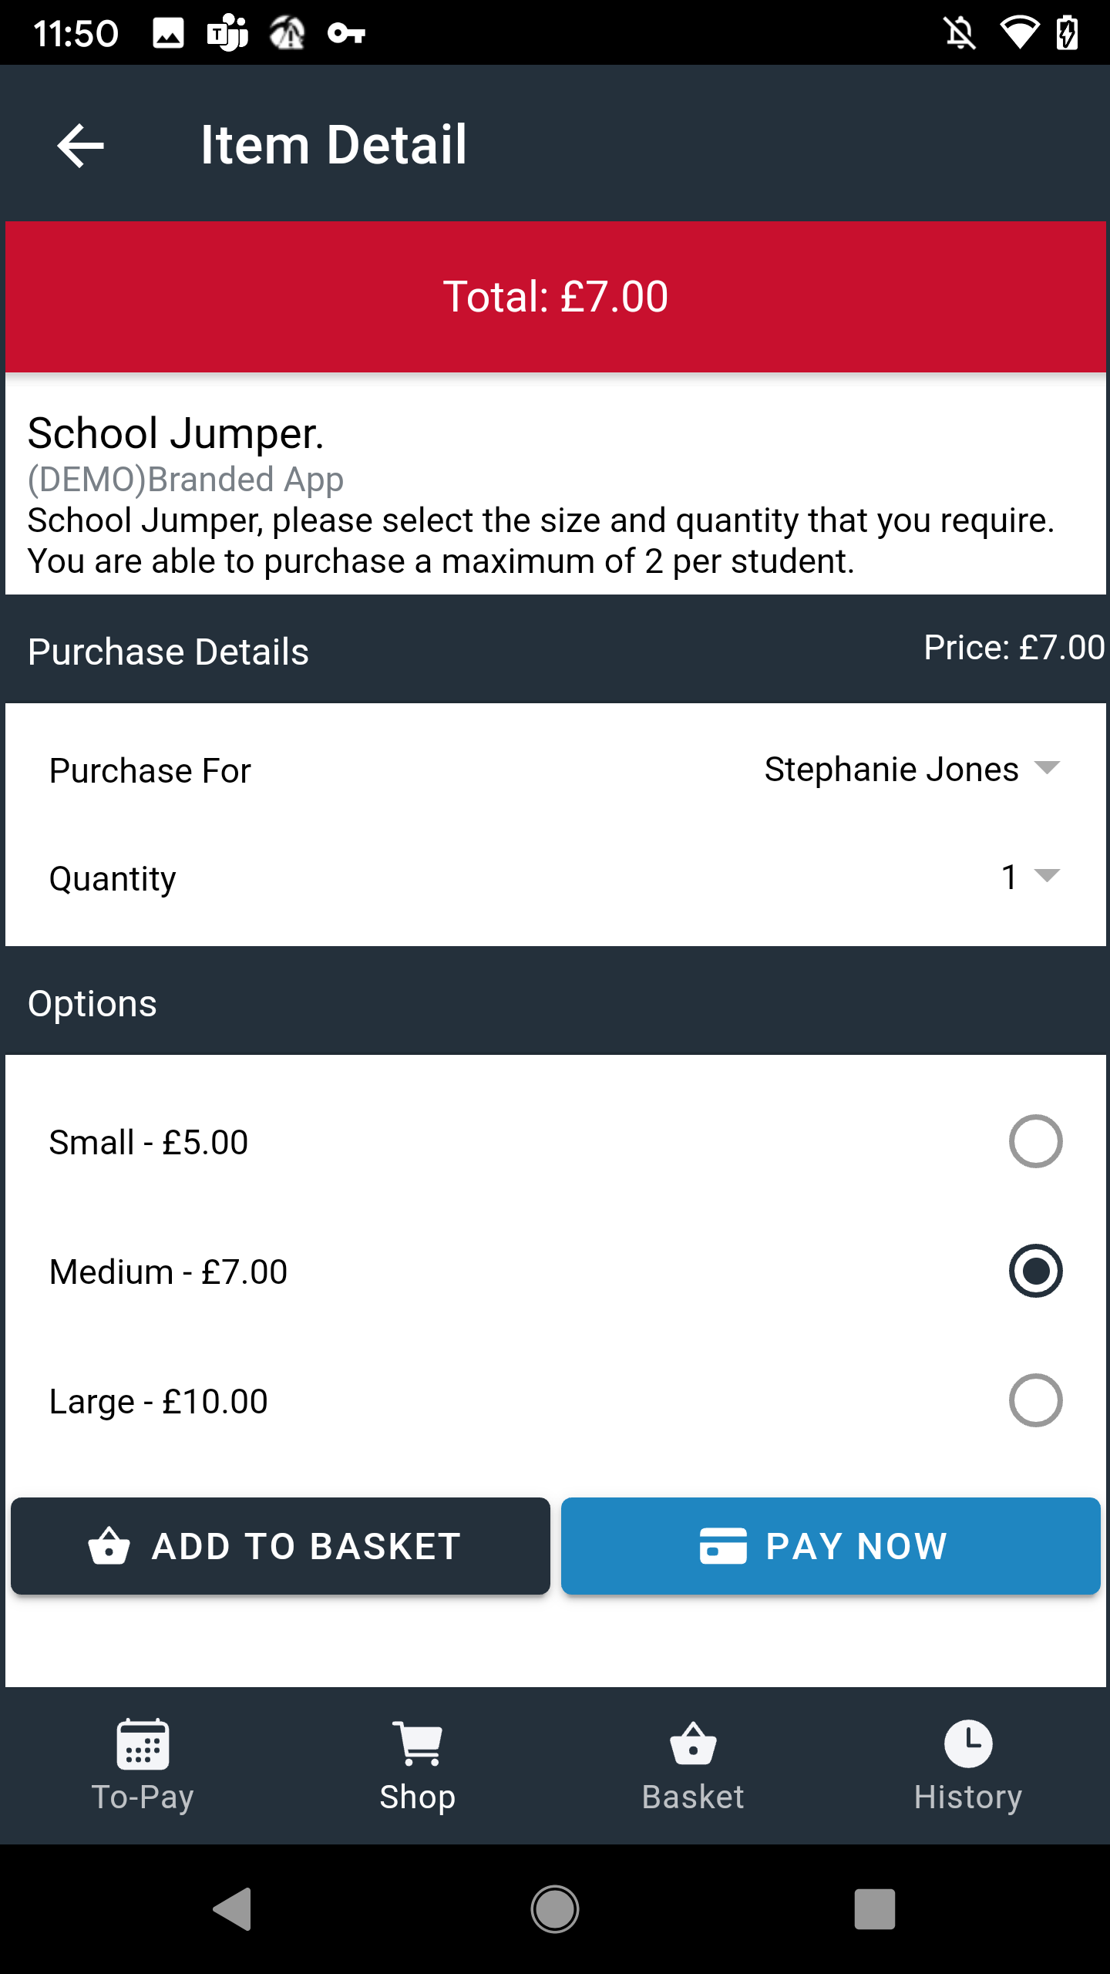Open the To-Pay calendar icon
Viewport: 1110px width, 1974px height.
pos(143,1744)
